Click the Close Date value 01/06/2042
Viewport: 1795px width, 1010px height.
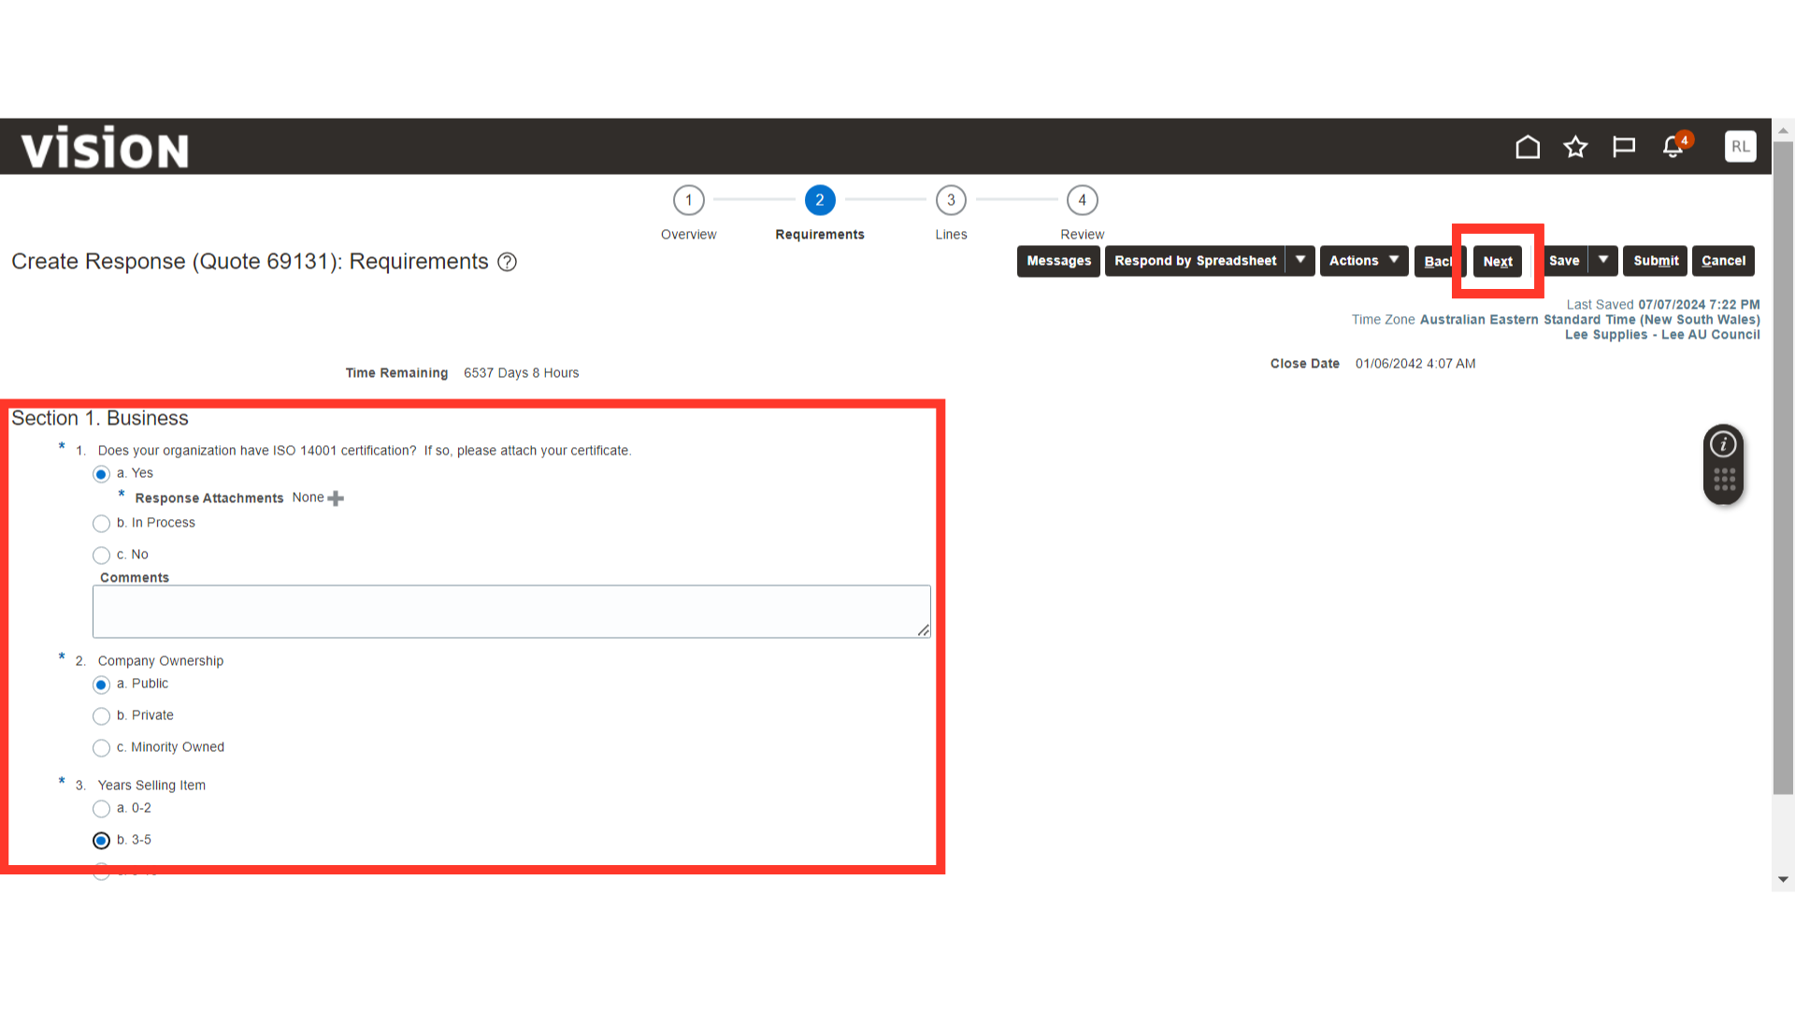coord(1415,364)
